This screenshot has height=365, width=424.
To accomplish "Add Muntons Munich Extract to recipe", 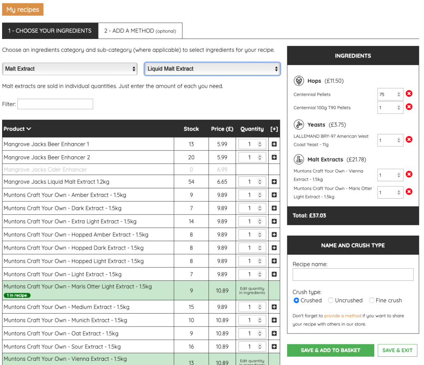I will click(x=274, y=320).
